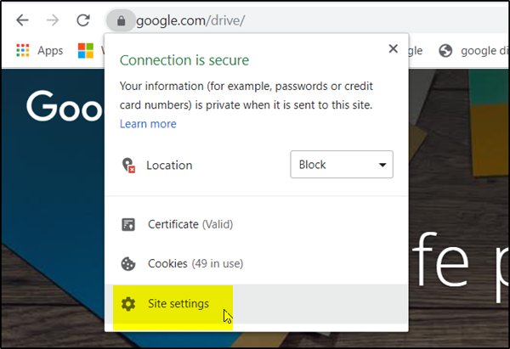510x349 pixels.
Task: Click the Cookies icon
Action: 128,264
